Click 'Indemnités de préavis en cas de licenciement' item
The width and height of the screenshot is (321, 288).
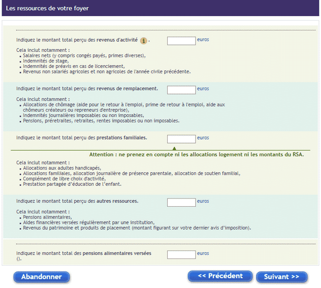point(74,66)
